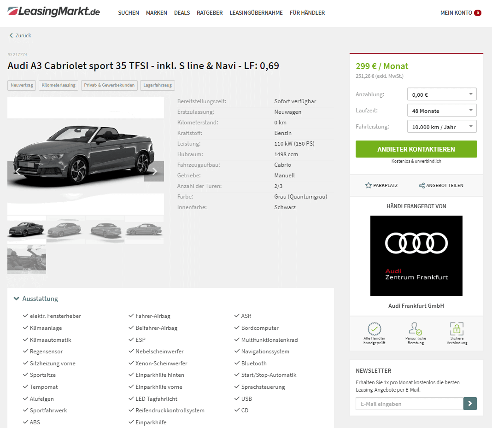Click the 'Bluetooth' equipment item
Screen dimensions: 492x428
(x=254, y=364)
